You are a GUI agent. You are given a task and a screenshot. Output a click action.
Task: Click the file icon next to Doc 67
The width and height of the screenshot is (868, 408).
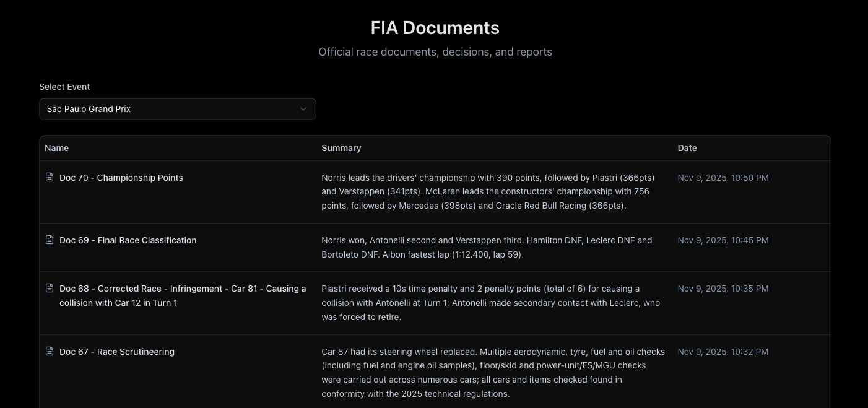tap(50, 351)
